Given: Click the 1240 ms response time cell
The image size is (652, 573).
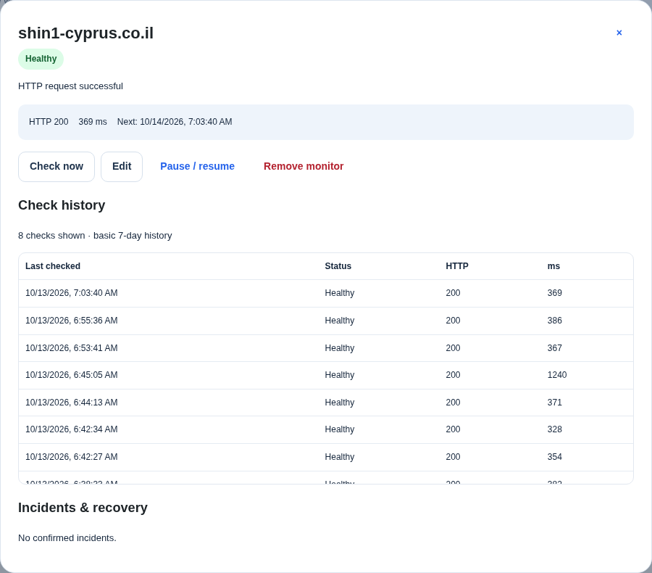Looking at the screenshot, I should [557, 375].
